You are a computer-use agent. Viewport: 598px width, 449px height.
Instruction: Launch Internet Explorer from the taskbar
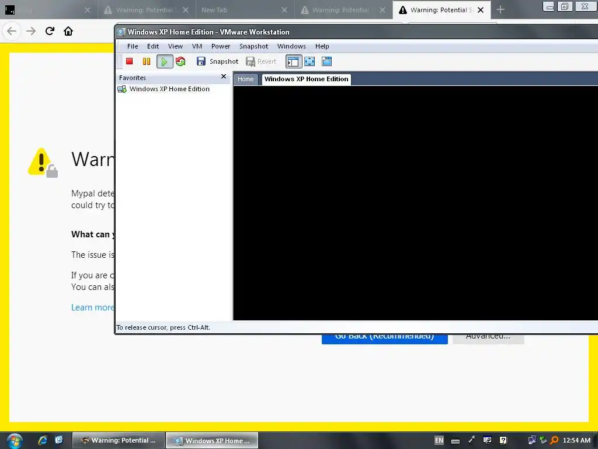pyautogui.click(x=43, y=440)
